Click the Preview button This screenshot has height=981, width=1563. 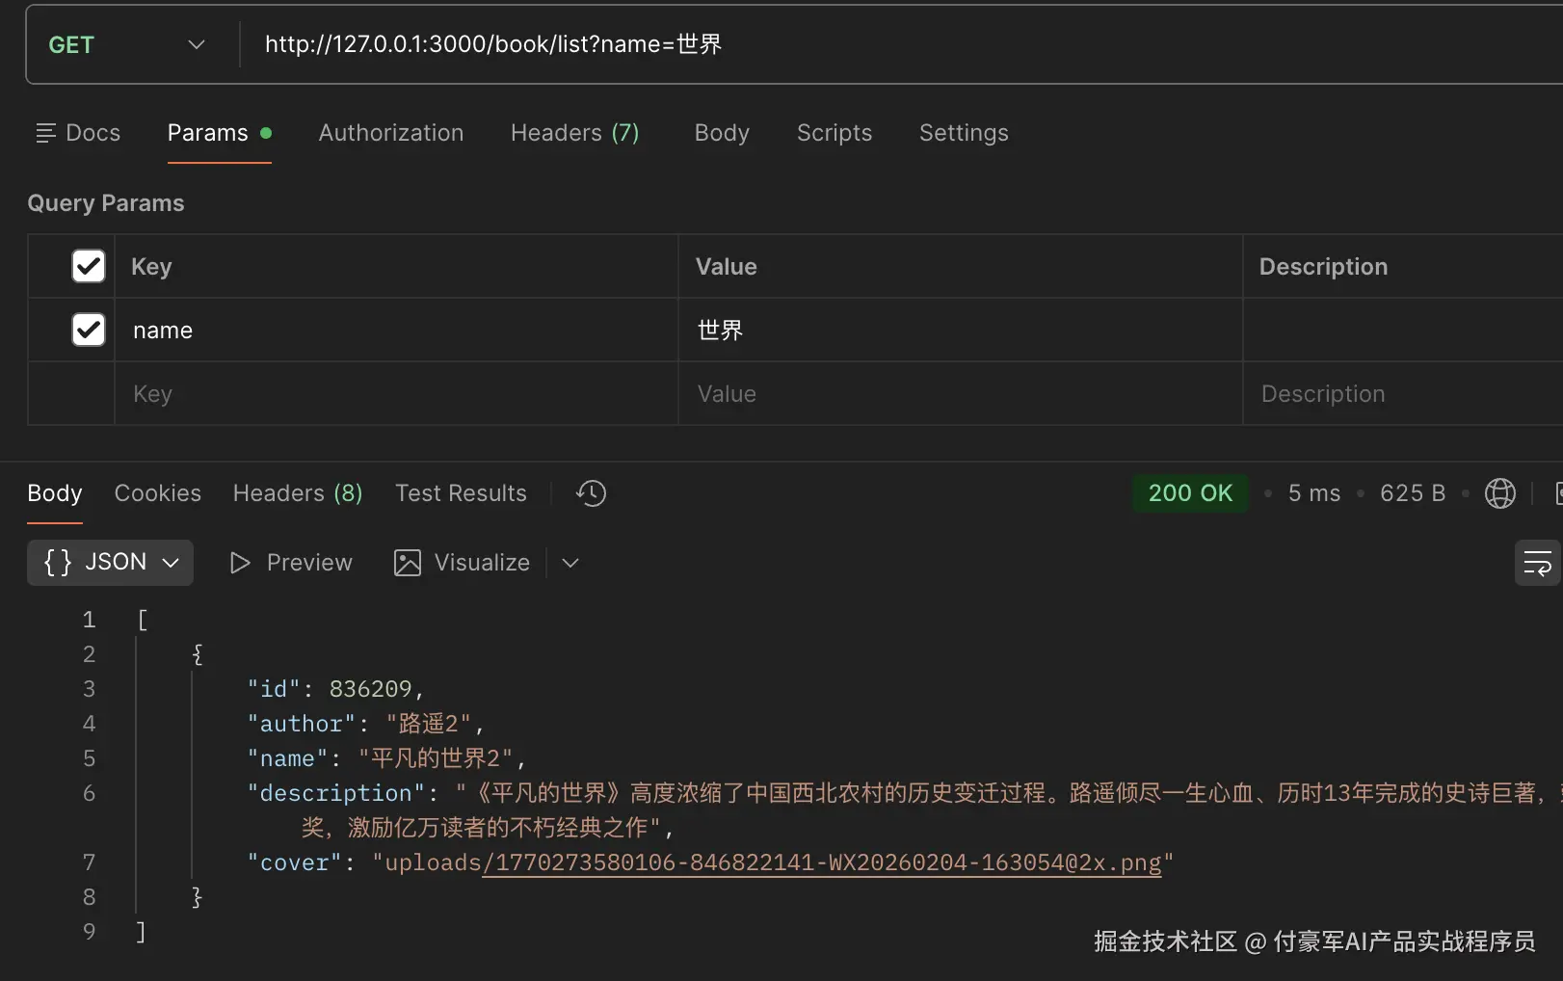pyautogui.click(x=291, y=563)
